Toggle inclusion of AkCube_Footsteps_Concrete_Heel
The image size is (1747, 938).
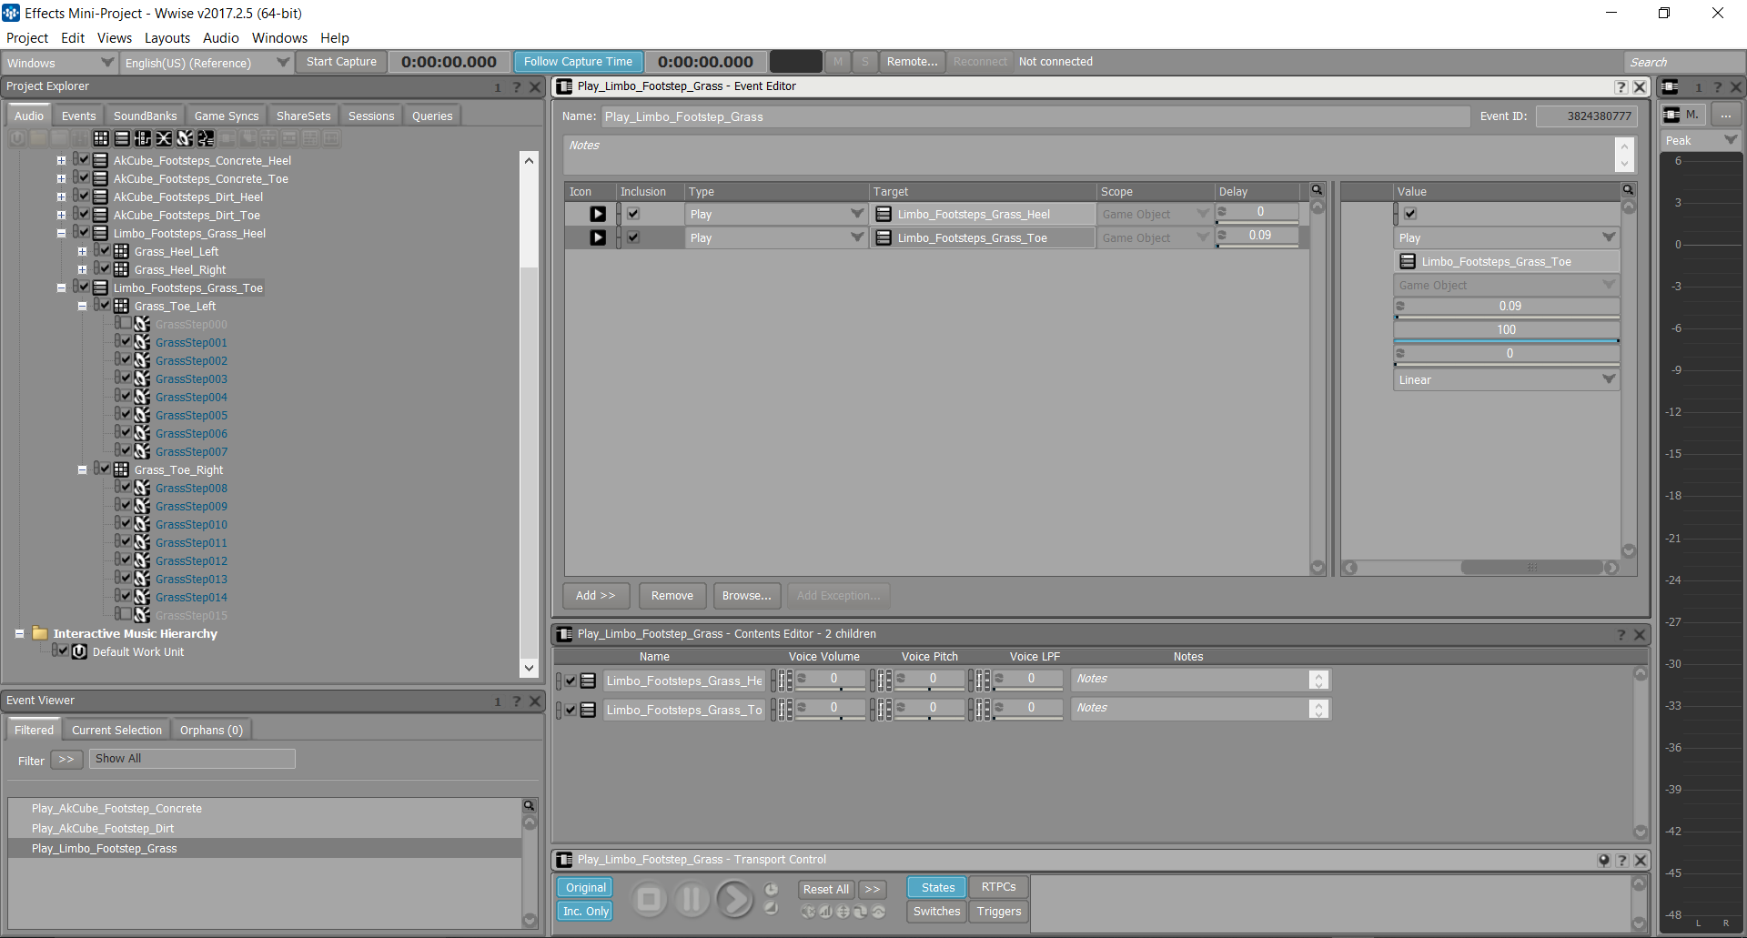[84, 159]
